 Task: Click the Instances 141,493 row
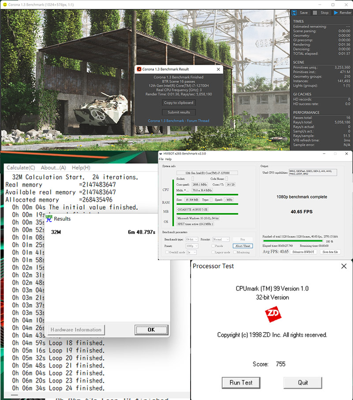(x=322, y=81)
